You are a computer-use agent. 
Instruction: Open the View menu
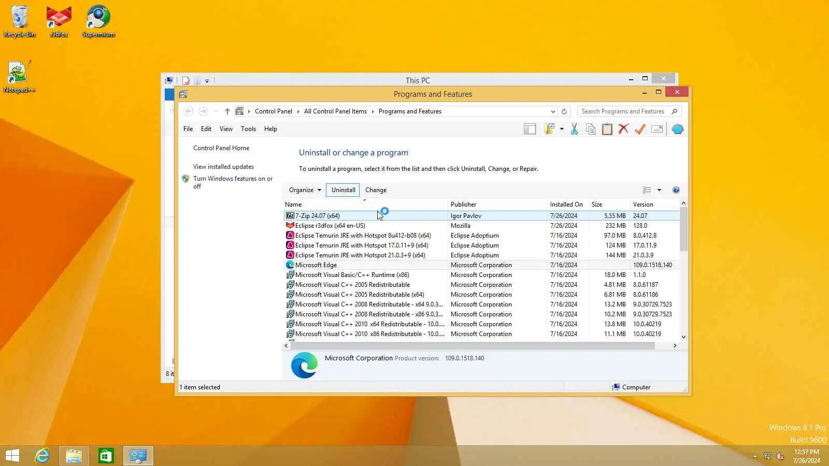click(x=226, y=129)
